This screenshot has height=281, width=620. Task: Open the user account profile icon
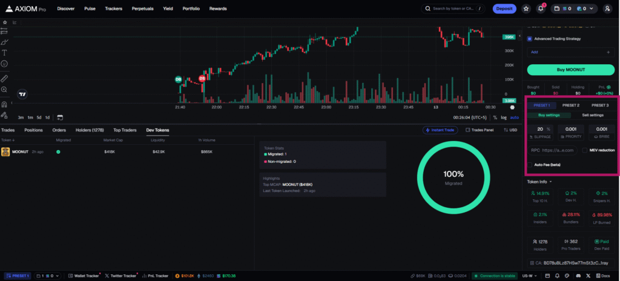pos(607,8)
